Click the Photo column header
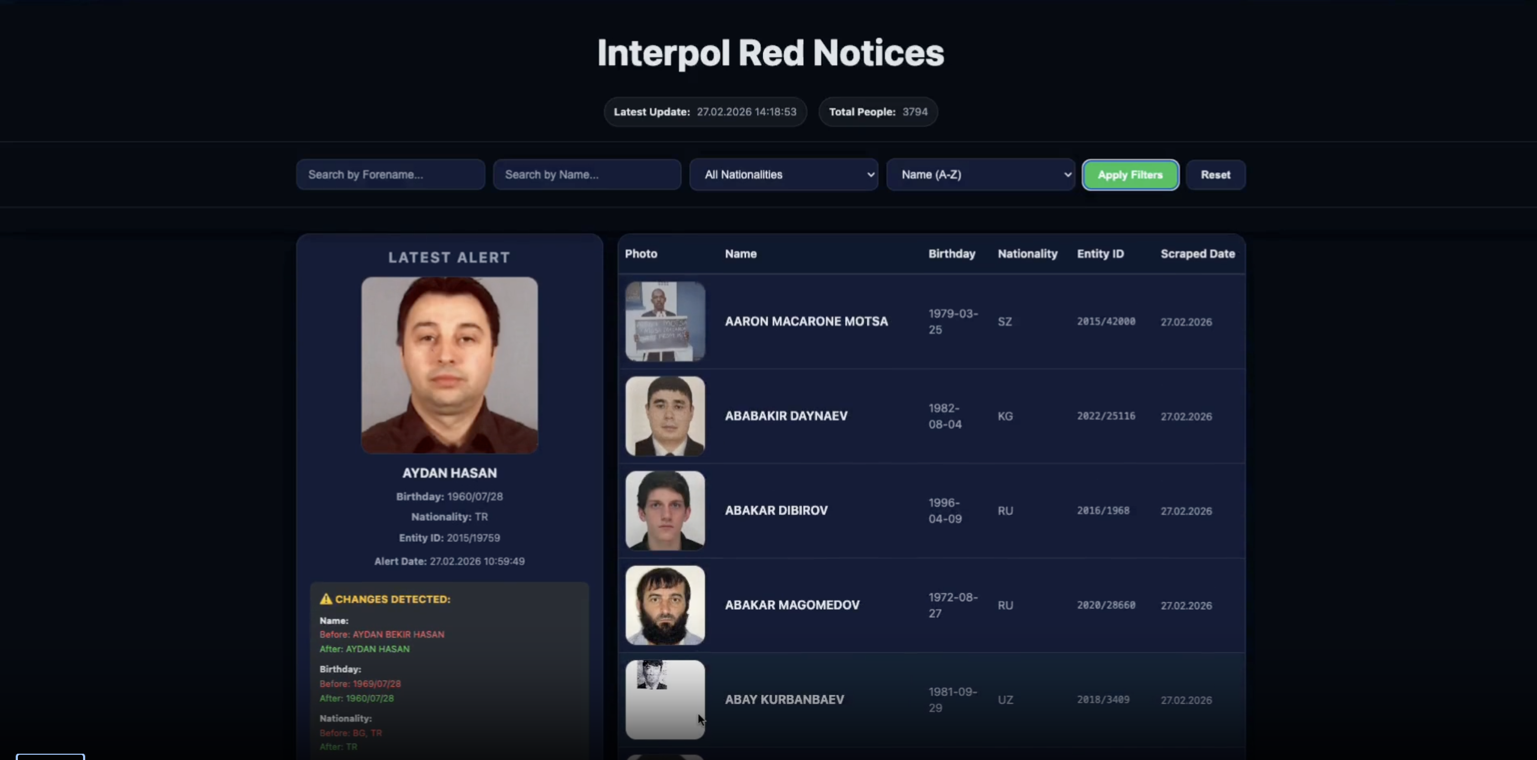This screenshot has height=760, width=1537. pos(641,253)
